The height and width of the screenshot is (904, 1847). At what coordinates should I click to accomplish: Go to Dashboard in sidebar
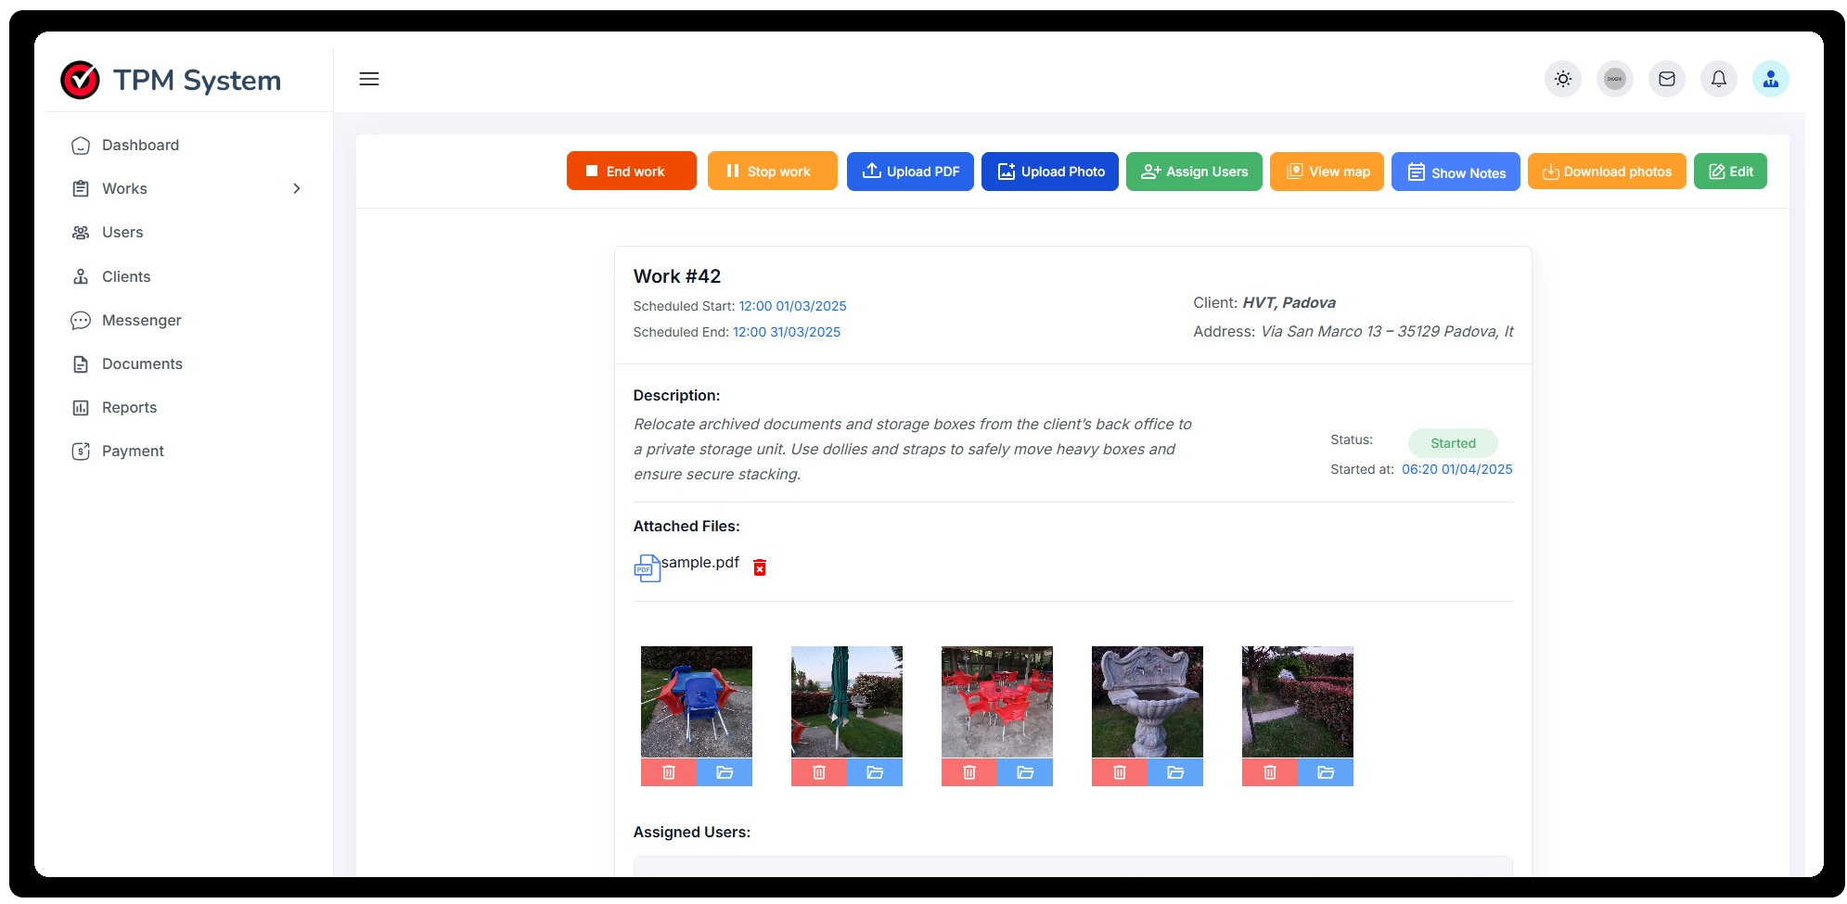tap(140, 146)
